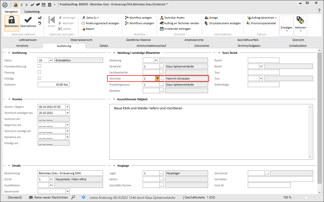The width and height of the screenshot is (324, 202).
Task: Click into the Vermittler field
Action: click(x=280, y=179)
